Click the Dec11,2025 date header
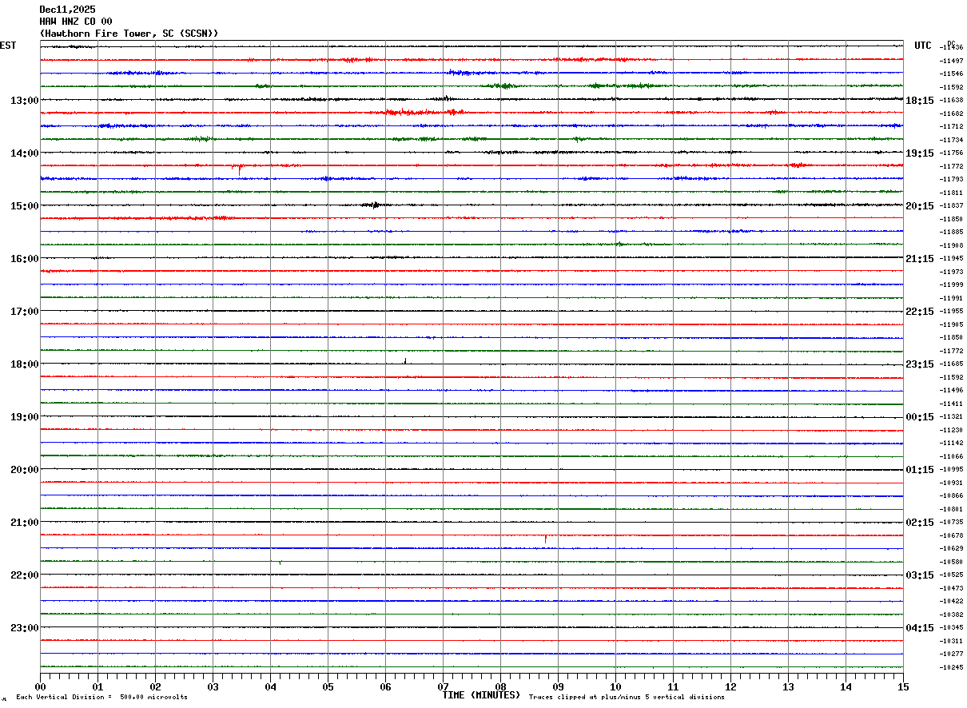The width and height of the screenshot is (967, 708). (x=67, y=10)
